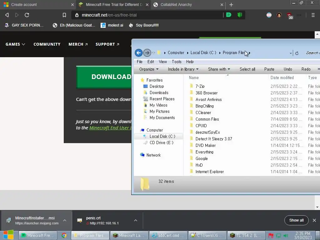
Task: Open the Edit menu in Explorer
Action: point(151,62)
